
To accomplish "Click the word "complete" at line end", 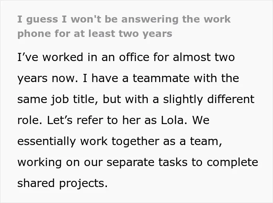I will click(x=232, y=163).
